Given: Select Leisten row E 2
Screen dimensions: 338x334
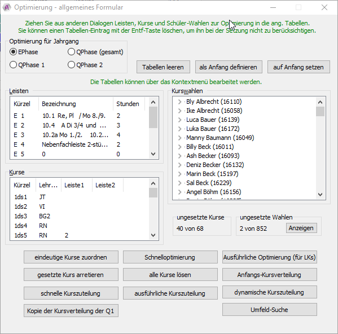Looking at the screenshot, I should click(79, 125).
